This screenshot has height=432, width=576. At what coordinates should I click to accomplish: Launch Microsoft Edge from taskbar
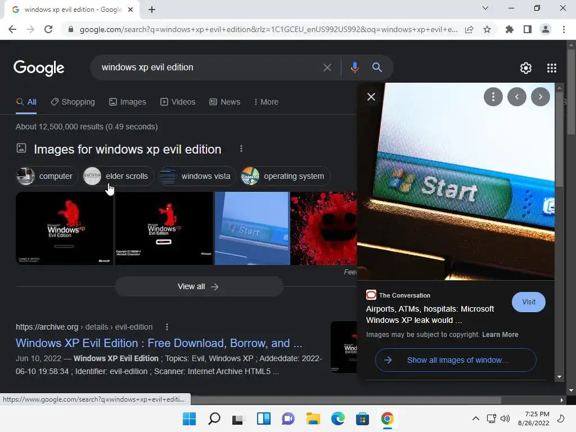point(337,418)
